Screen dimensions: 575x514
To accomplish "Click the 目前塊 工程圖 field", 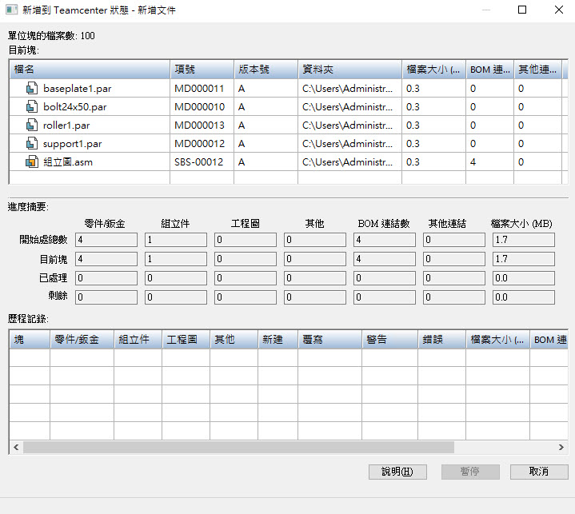I will click(246, 259).
